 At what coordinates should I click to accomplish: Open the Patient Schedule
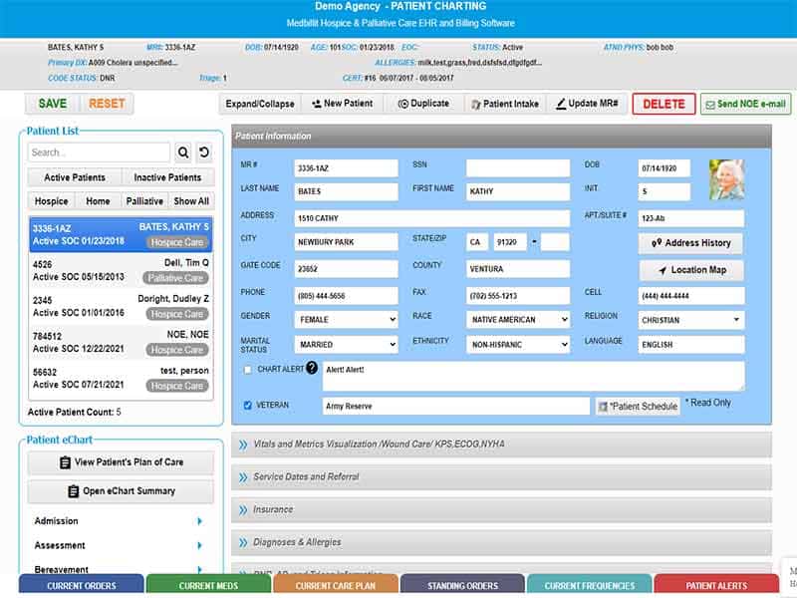638,407
